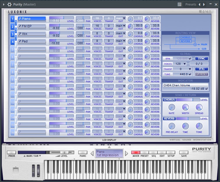Viewport: 220px width, 182px height.
Task: Select previous preset via LCD left triangle
Action: pos(92,154)
